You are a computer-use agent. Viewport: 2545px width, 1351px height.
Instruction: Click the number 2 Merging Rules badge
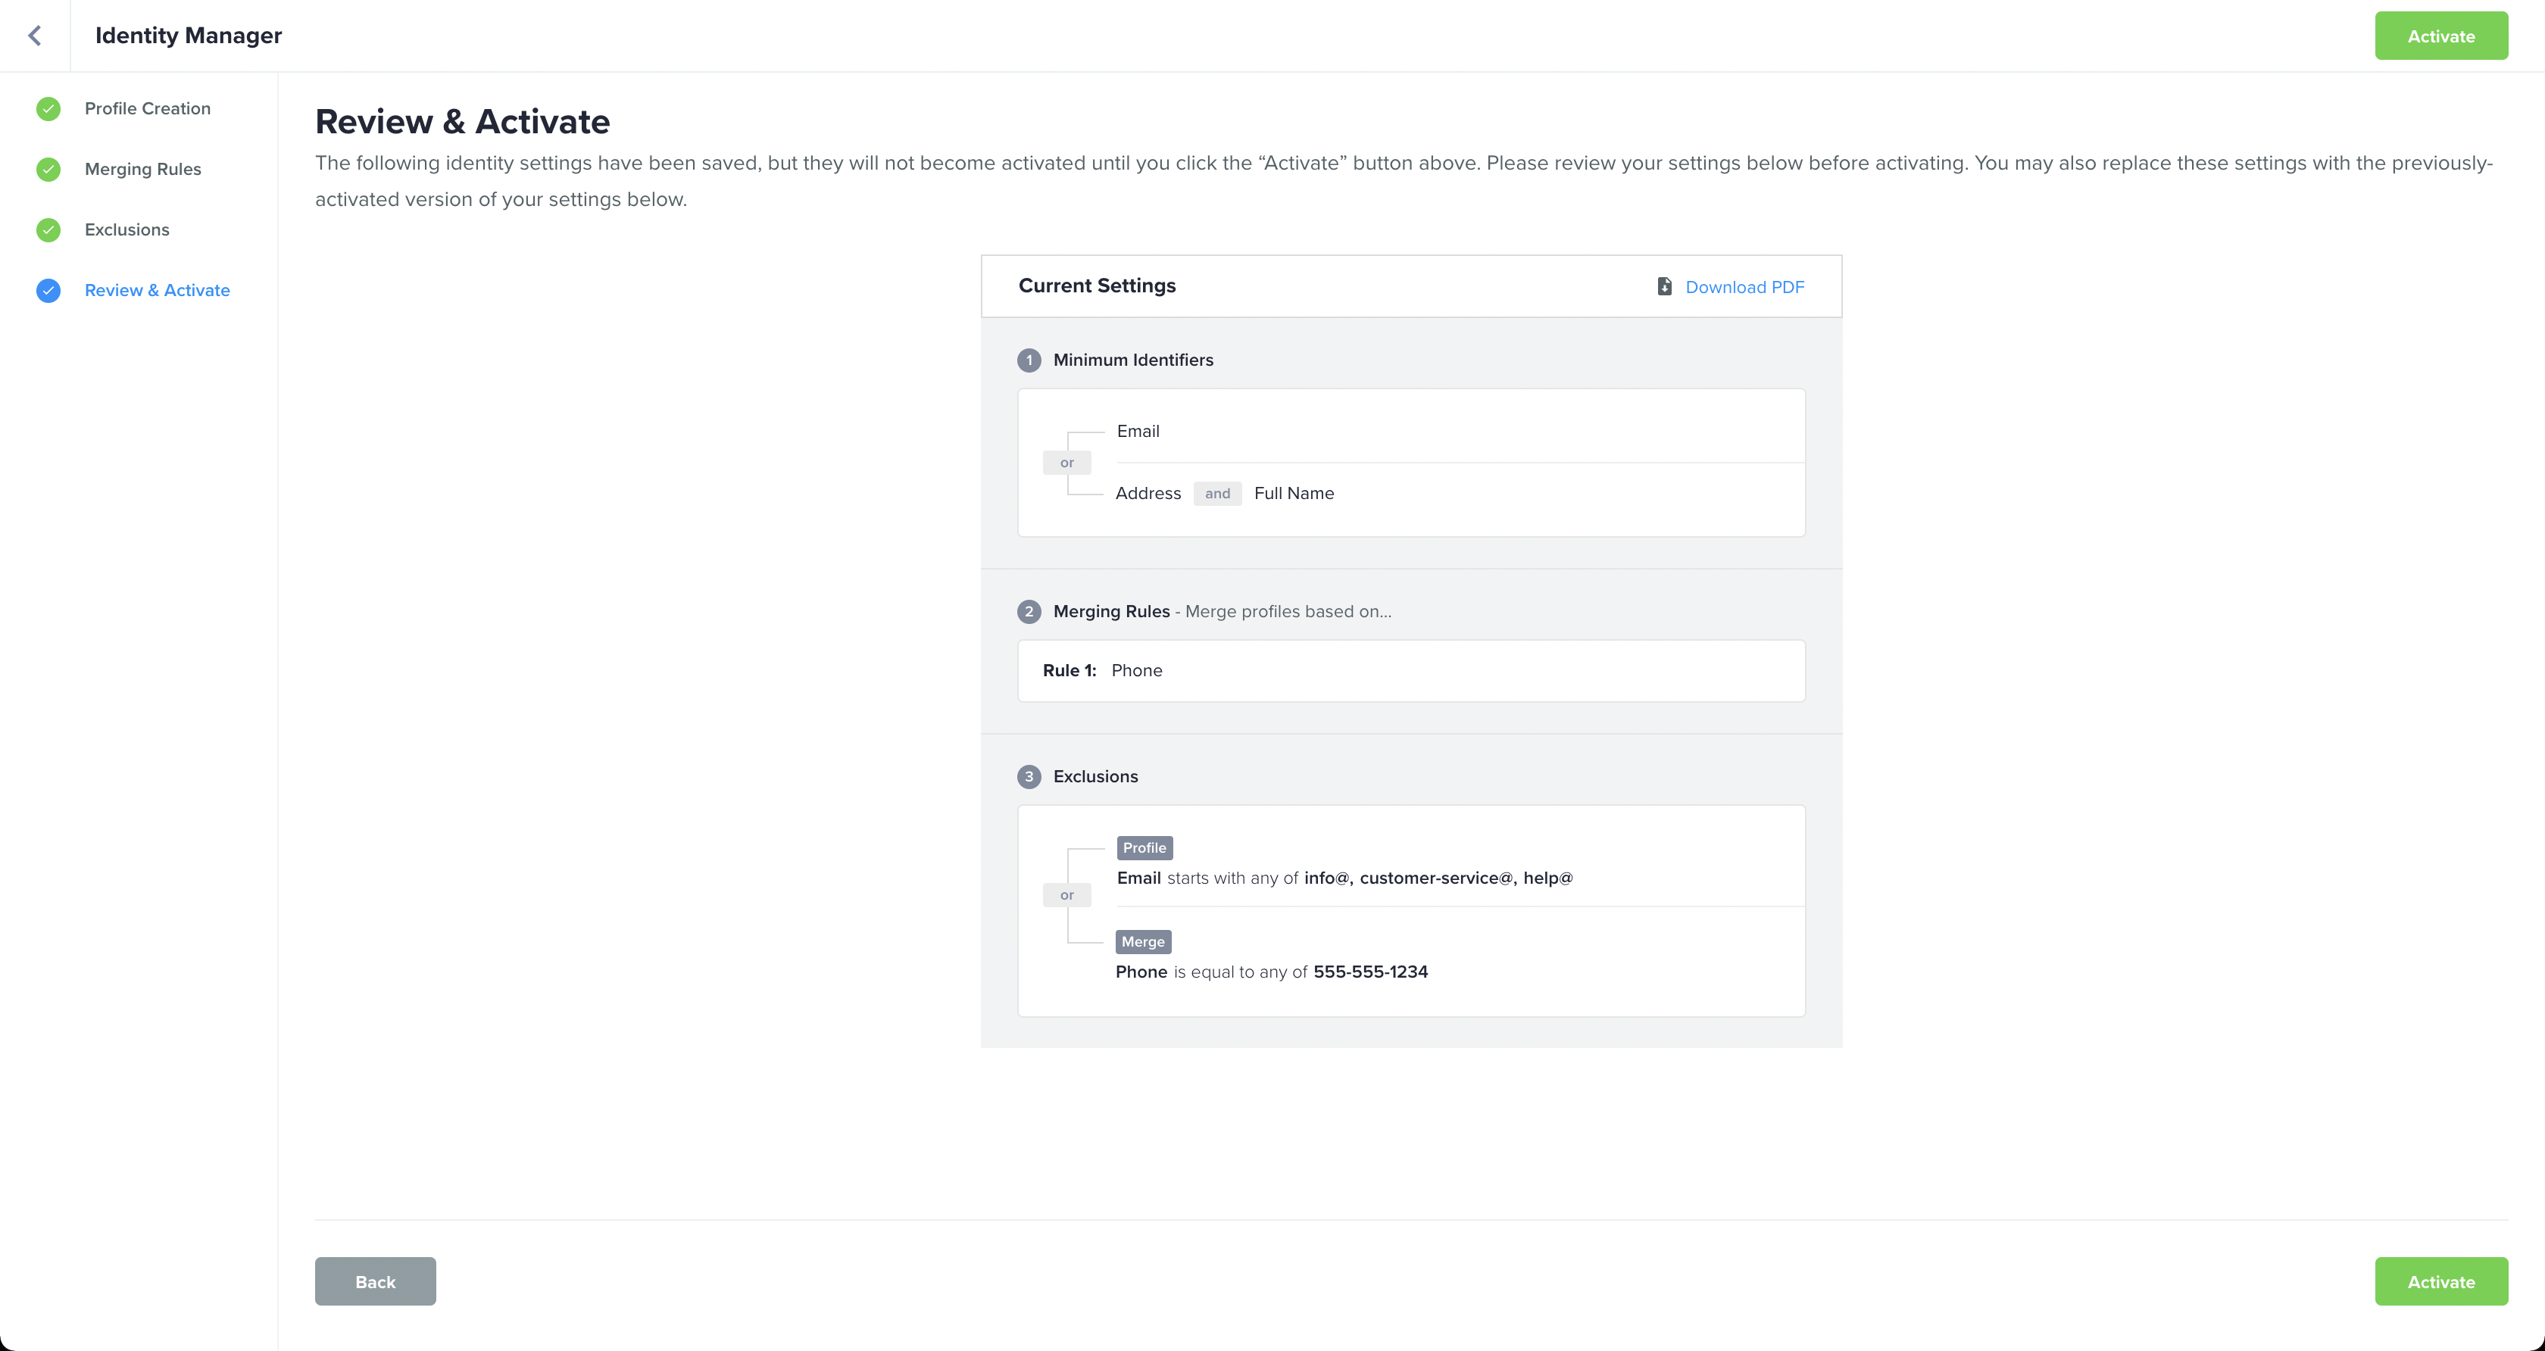[x=1029, y=611]
